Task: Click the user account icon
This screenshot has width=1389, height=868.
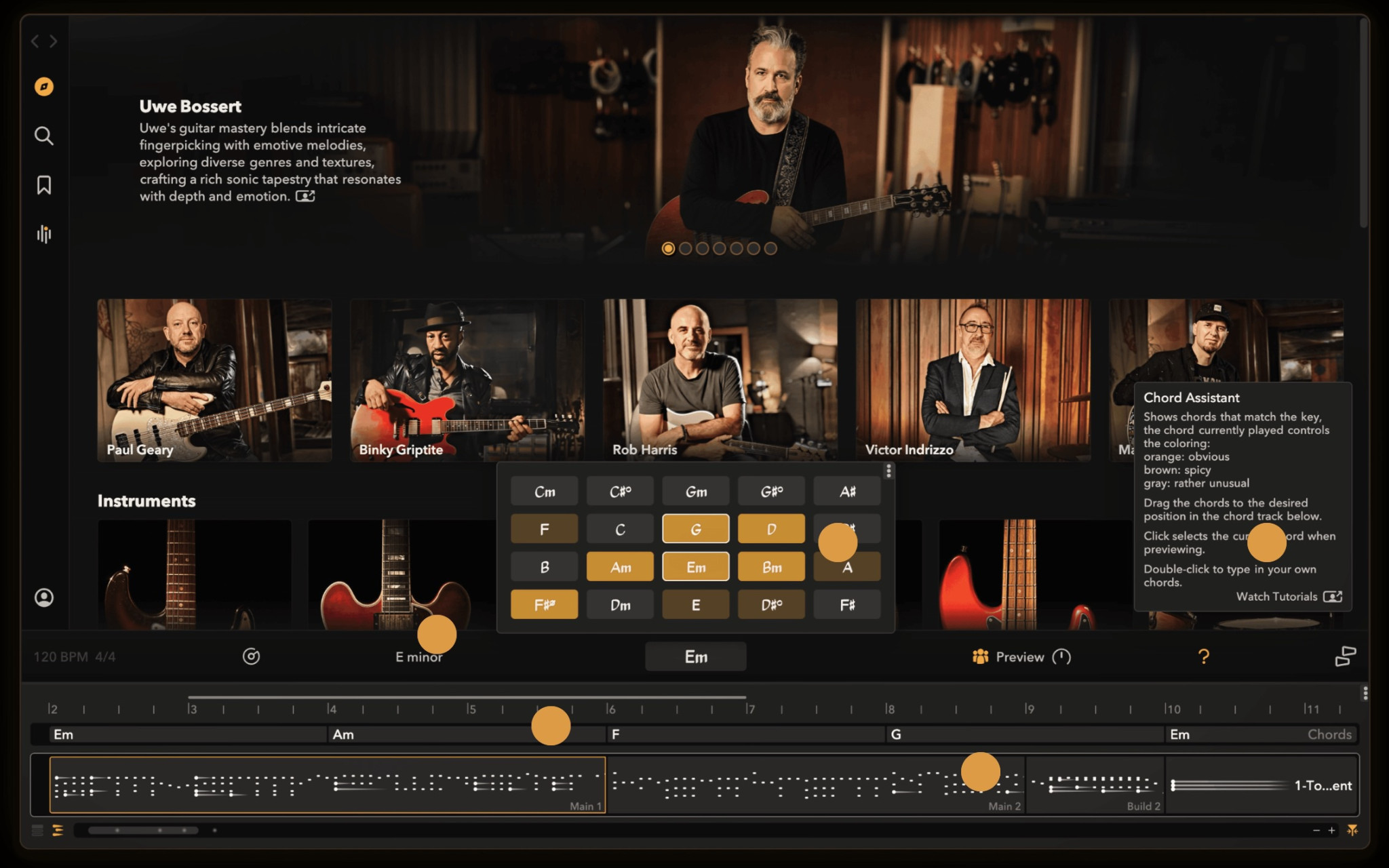Action: 44,597
